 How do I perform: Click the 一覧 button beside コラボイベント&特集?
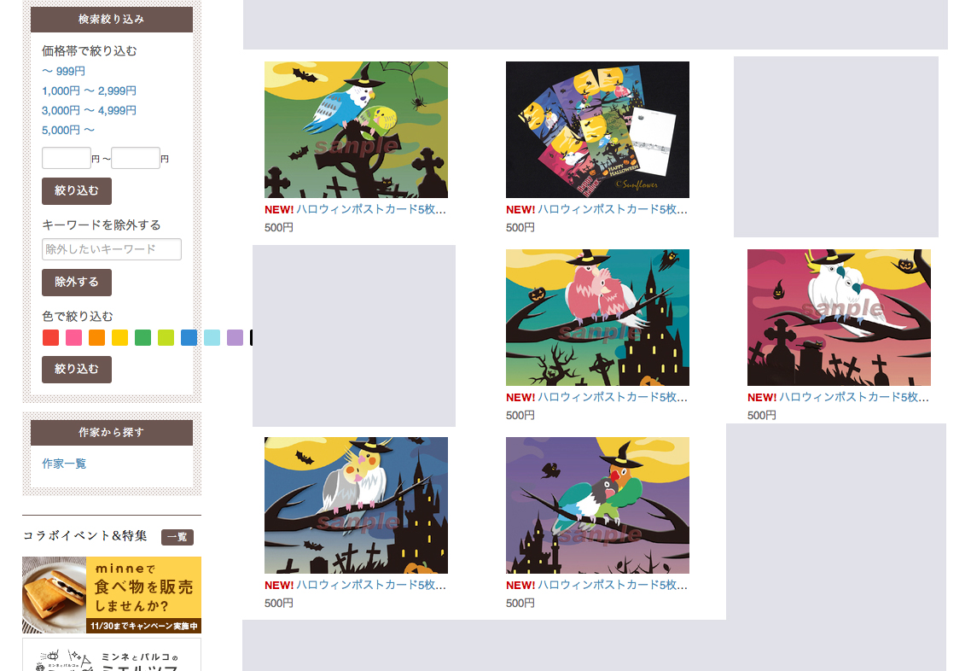(x=177, y=537)
